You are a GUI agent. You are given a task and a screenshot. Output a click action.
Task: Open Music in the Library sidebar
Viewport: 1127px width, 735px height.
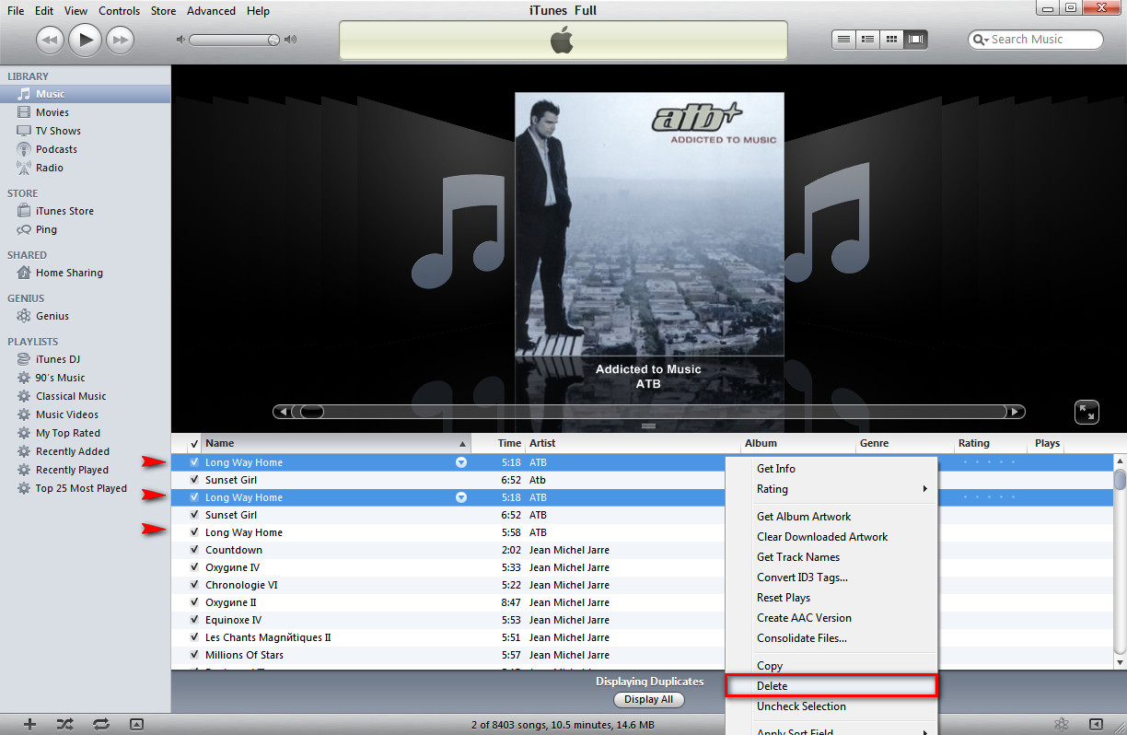click(85, 94)
